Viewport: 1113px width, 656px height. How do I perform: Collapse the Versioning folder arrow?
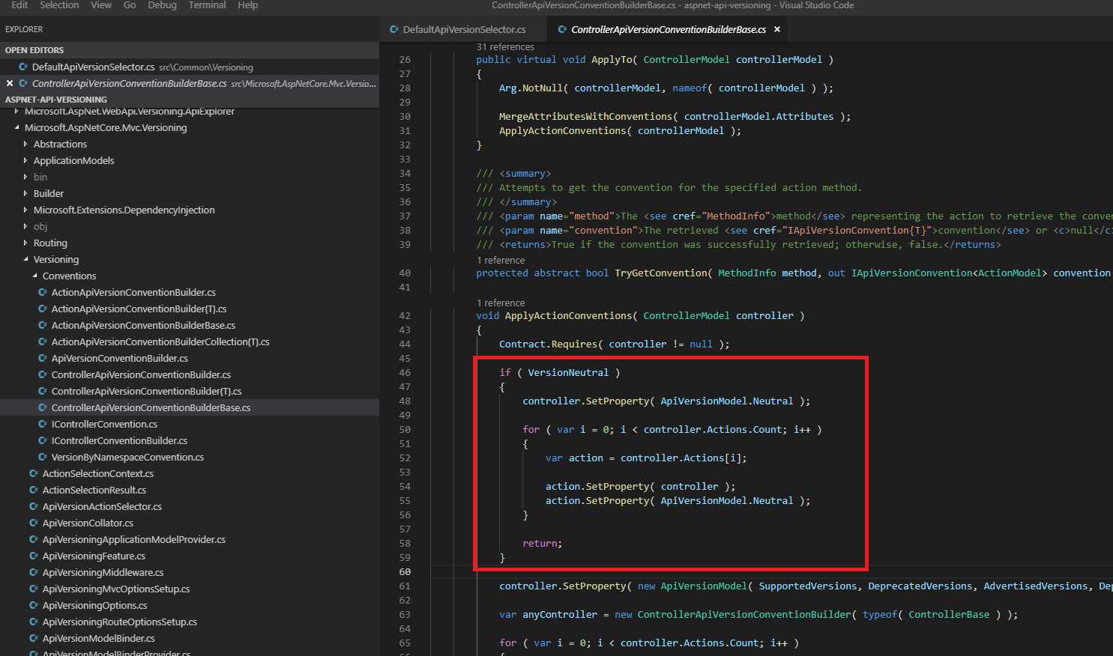click(x=25, y=259)
